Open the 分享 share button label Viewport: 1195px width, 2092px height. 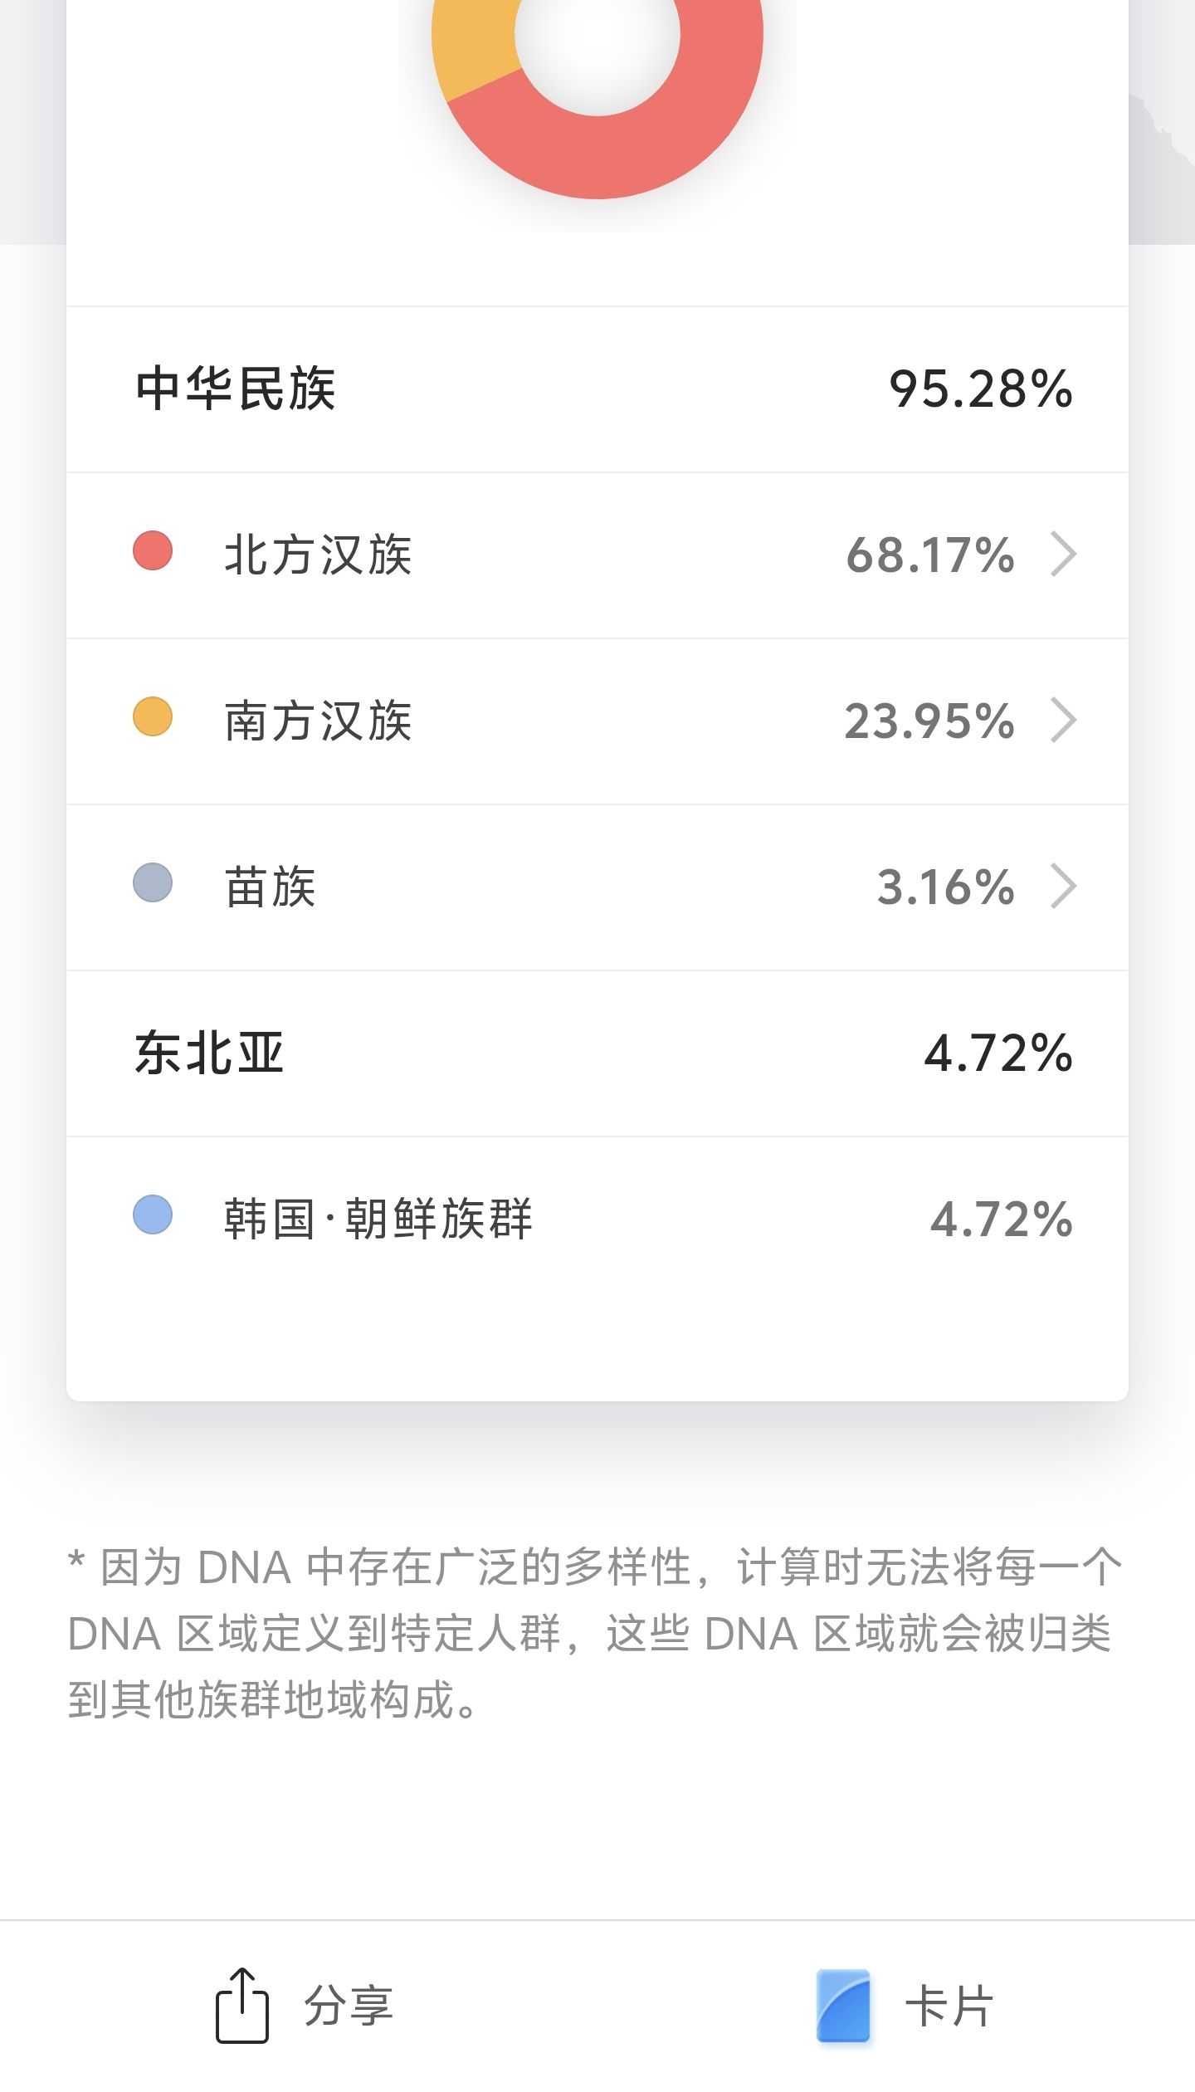click(x=349, y=2006)
